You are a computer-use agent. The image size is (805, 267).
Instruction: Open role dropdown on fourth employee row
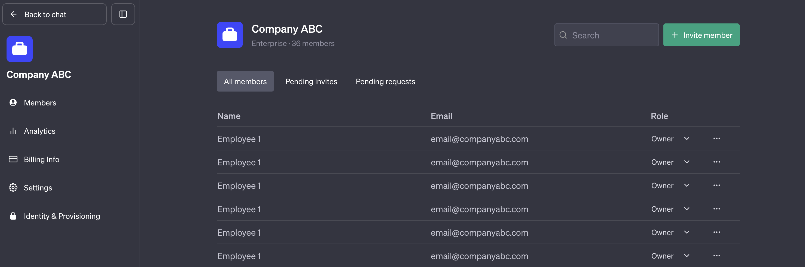pyautogui.click(x=687, y=209)
